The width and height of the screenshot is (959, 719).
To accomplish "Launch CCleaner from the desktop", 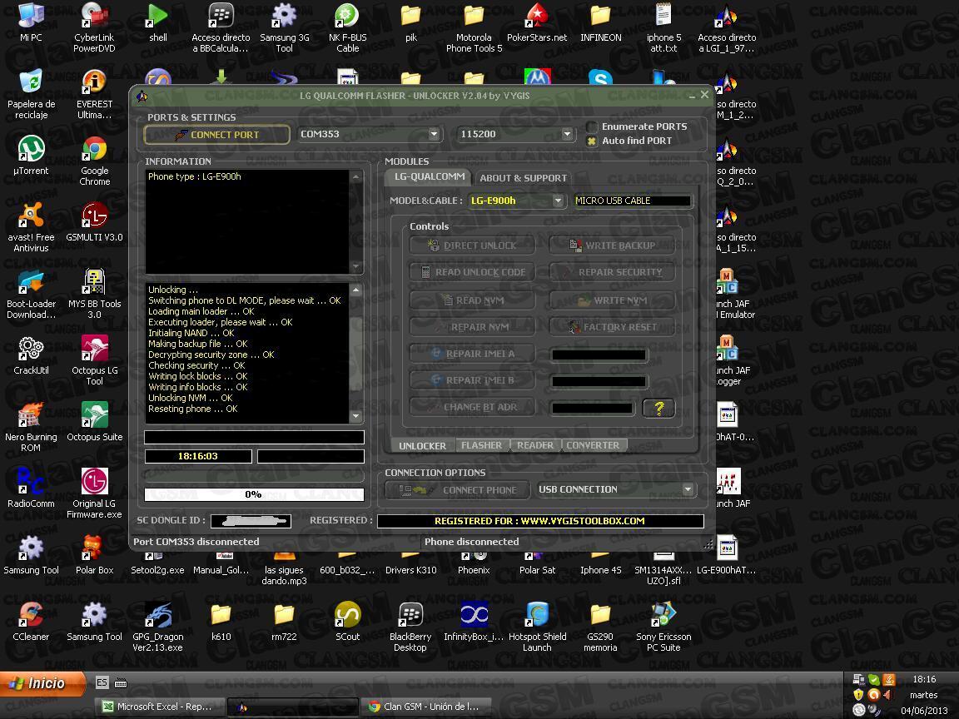I will [31, 622].
